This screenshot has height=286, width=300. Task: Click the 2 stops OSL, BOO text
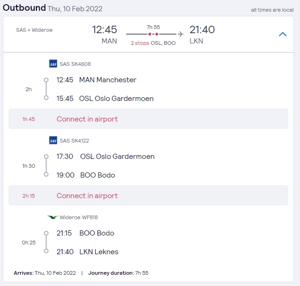click(153, 43)
